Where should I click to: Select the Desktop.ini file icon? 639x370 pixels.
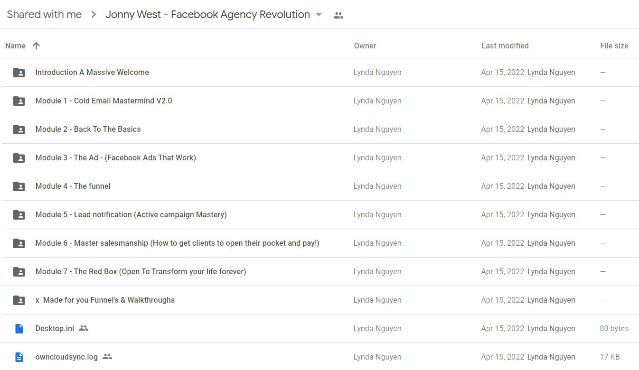pyautogui.click(x=19, y=329)
